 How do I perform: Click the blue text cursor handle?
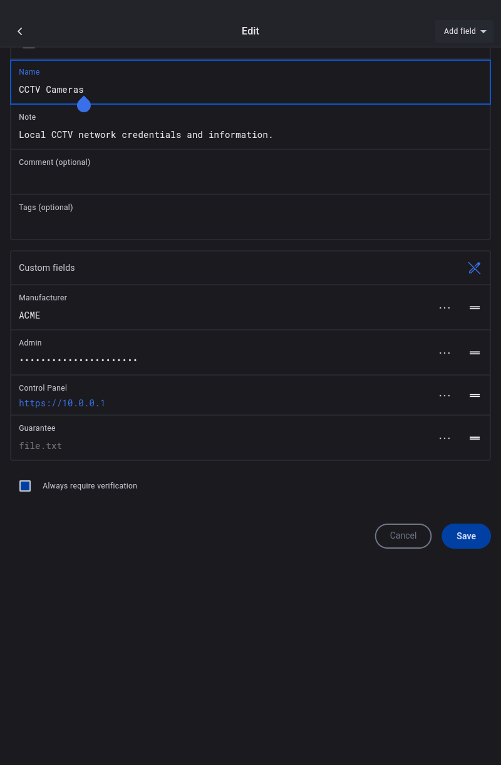click(x=84, y=105)
